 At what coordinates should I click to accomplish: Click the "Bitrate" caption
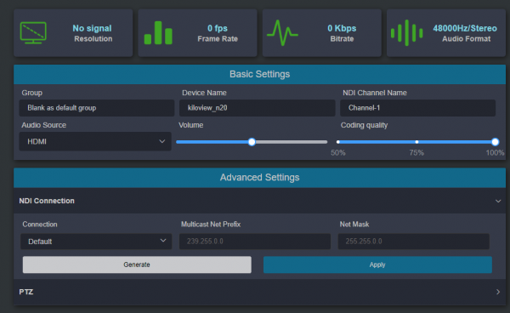(x=342, y=39)
